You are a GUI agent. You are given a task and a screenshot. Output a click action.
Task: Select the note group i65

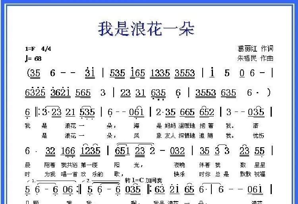[x=137, y=73]
